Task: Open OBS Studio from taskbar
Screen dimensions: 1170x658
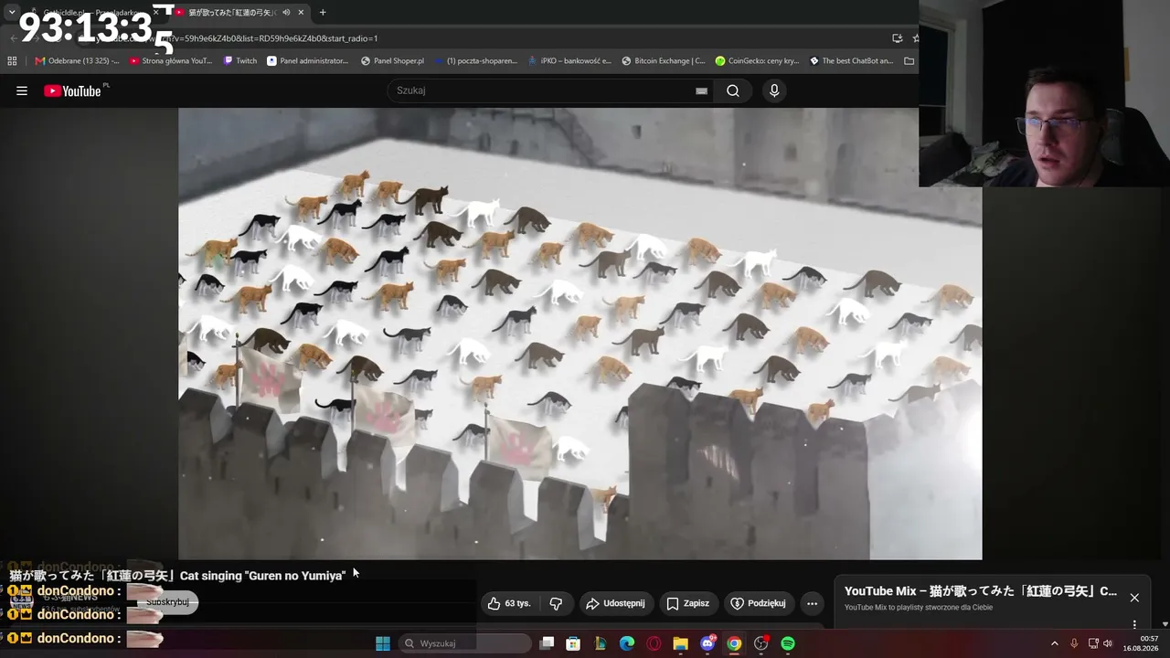Action: (x=760, y=643)
